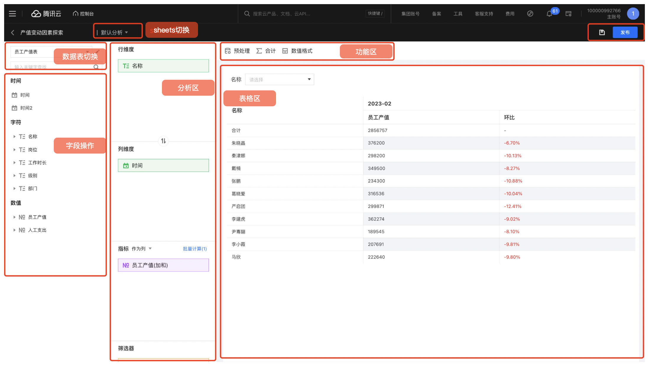649x368 pixels.
Task: Open the 名称 请选择 filter dropdown
Action: click(279, 79)
